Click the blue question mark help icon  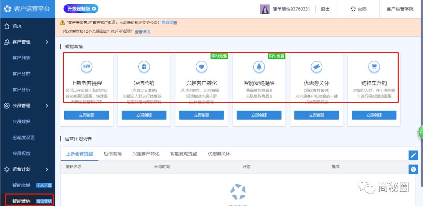coord(413,169)
